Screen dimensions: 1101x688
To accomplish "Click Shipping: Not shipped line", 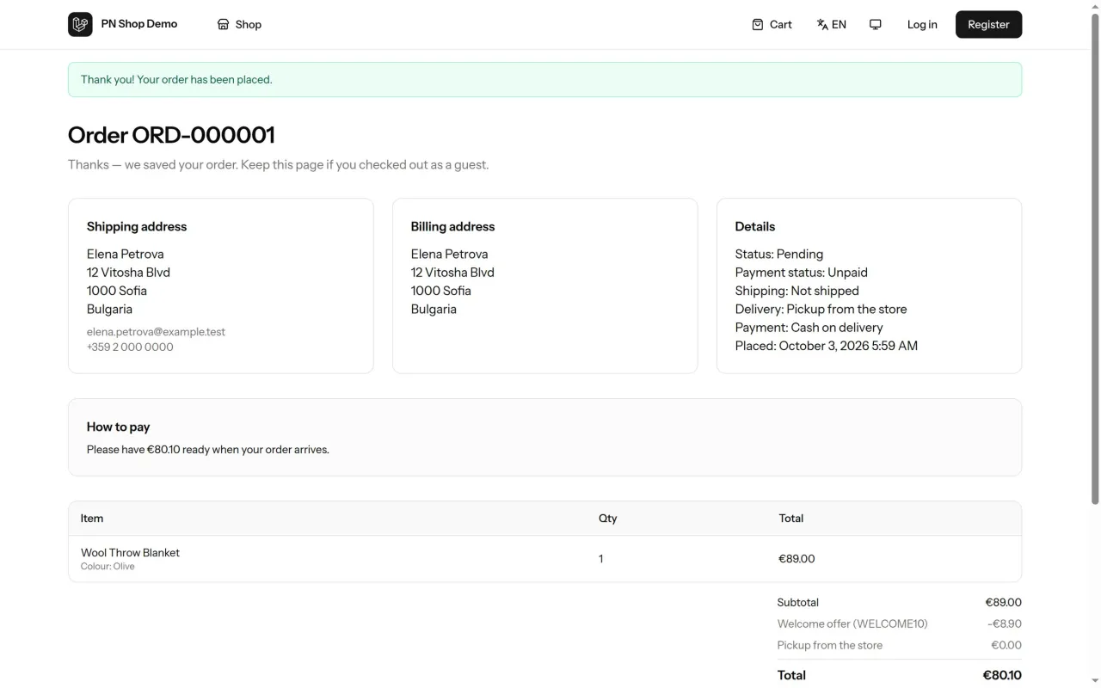I will (797, 291).
